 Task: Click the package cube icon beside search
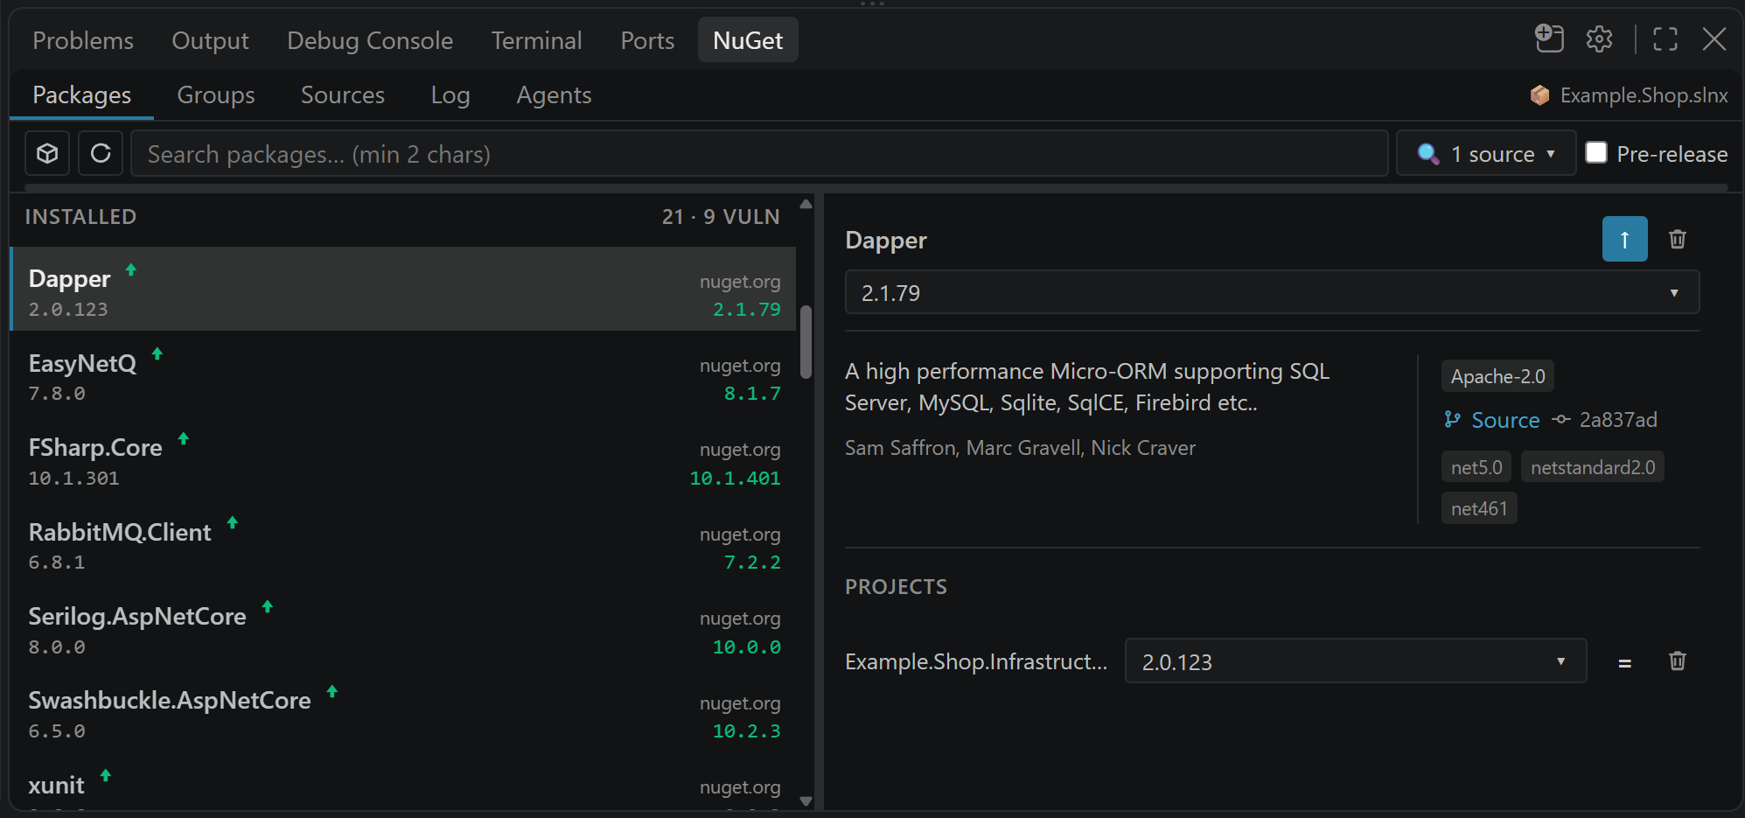47,154
